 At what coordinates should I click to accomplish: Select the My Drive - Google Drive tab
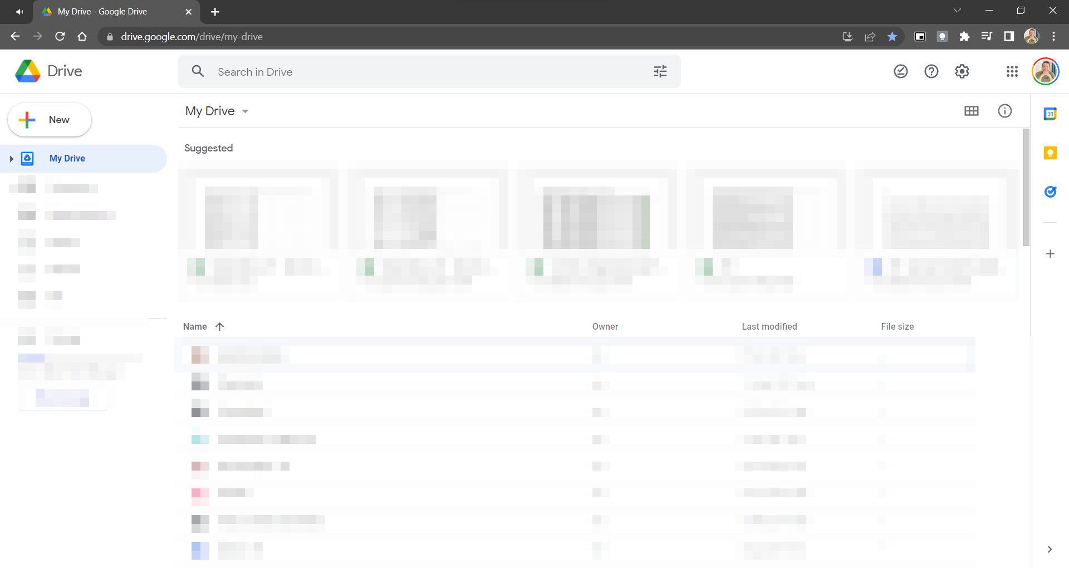point(111,12)
